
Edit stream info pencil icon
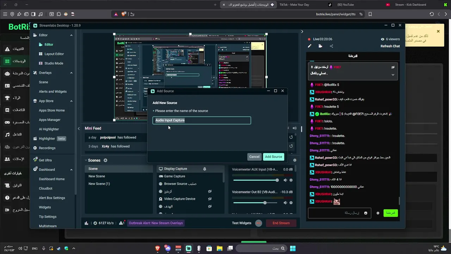(310, 46)
